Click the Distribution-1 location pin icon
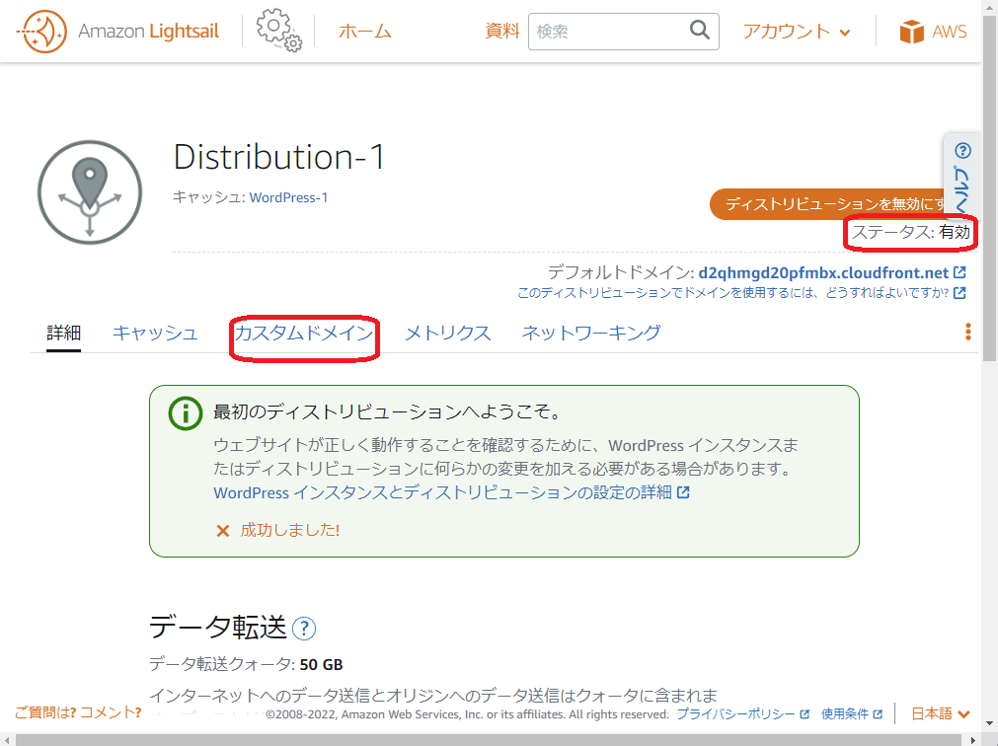This screenshot has width=998, height=746. pos(90,192)
